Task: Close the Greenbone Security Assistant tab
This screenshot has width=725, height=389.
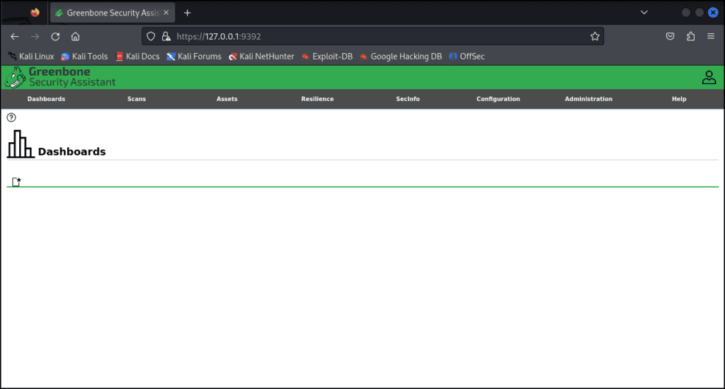Action: pyautogui.click(x=166, y=13)
